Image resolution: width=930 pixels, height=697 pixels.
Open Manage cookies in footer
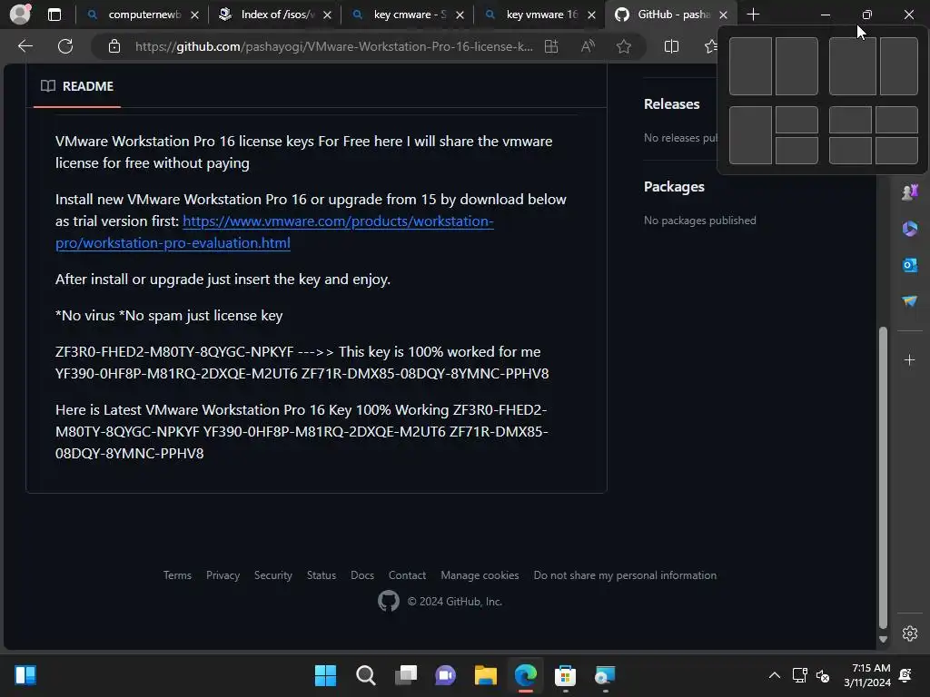tap(480, 574)
